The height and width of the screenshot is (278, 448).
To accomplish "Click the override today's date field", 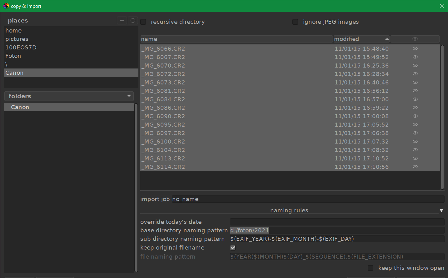I will (x=337, y=222).
